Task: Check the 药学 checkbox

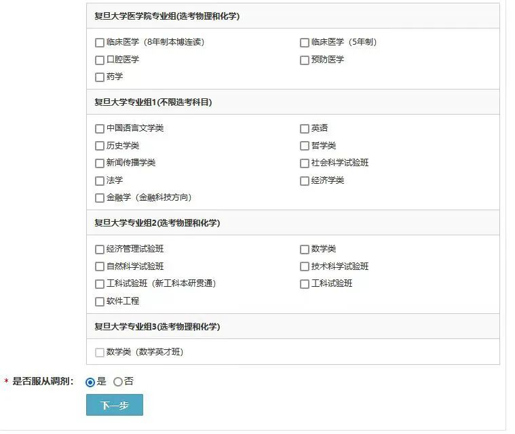Action: [x=100, y=77]
